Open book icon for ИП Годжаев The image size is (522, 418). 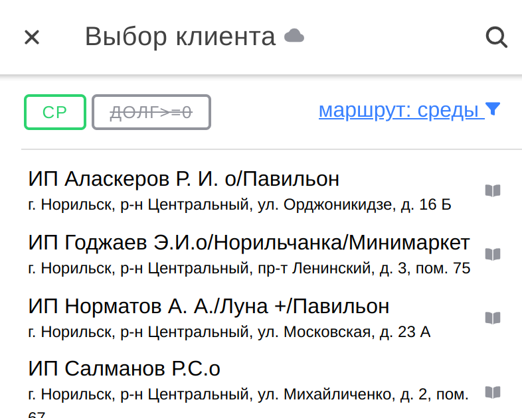(493, 254)
